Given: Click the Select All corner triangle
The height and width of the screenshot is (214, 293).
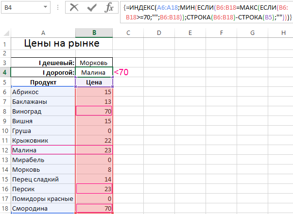Looking at the screenshot, I should pos(6,33).
